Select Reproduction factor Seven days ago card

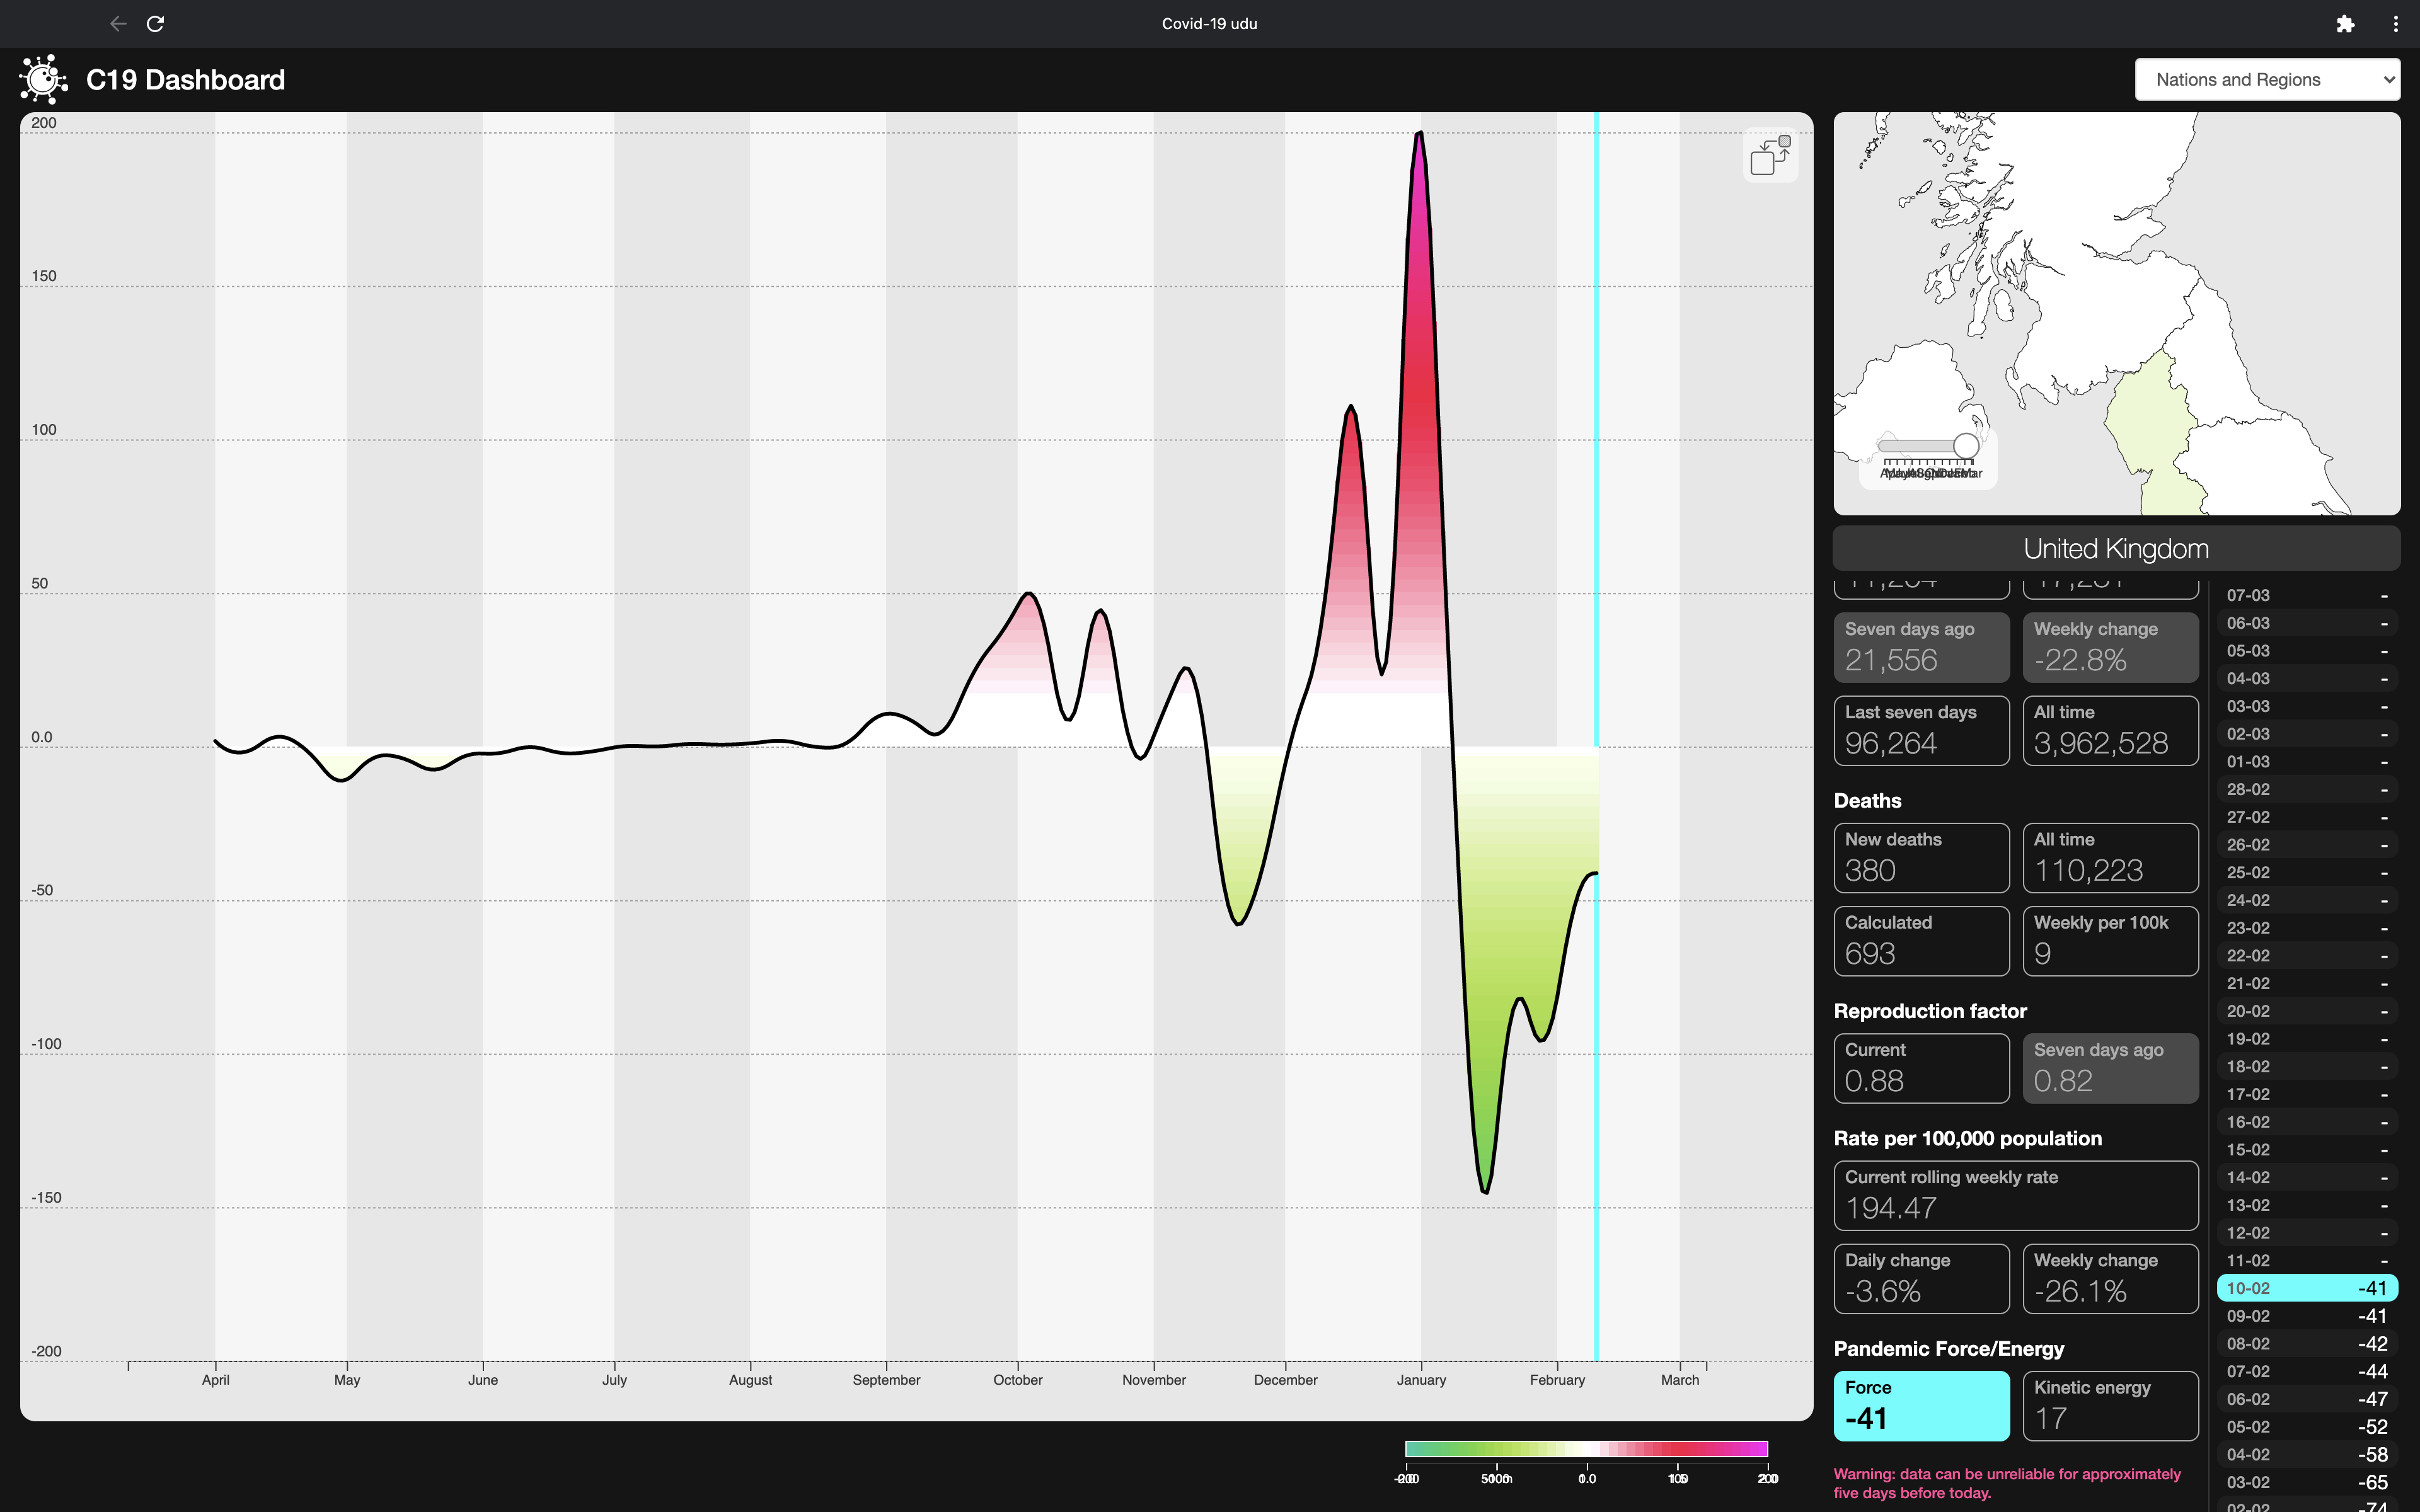tap(2110, 1068)
